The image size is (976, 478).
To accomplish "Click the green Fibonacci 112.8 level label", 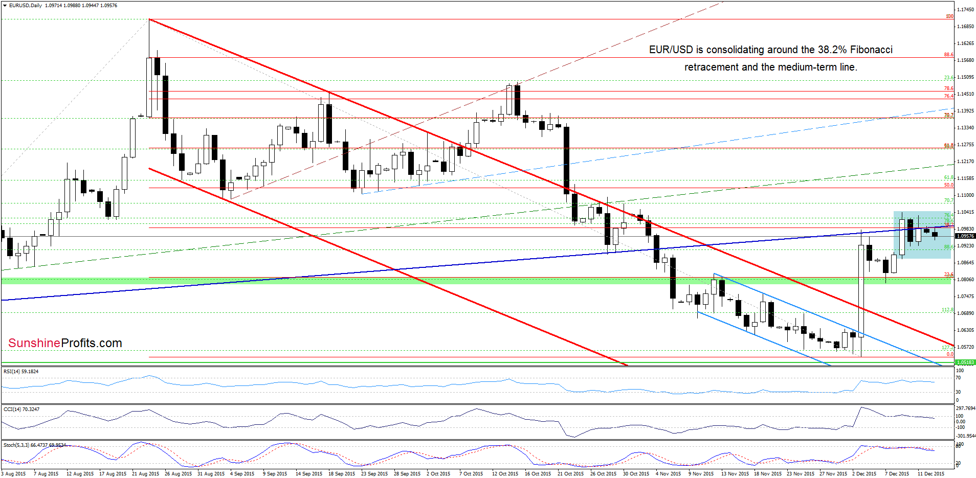I will 947,310.
